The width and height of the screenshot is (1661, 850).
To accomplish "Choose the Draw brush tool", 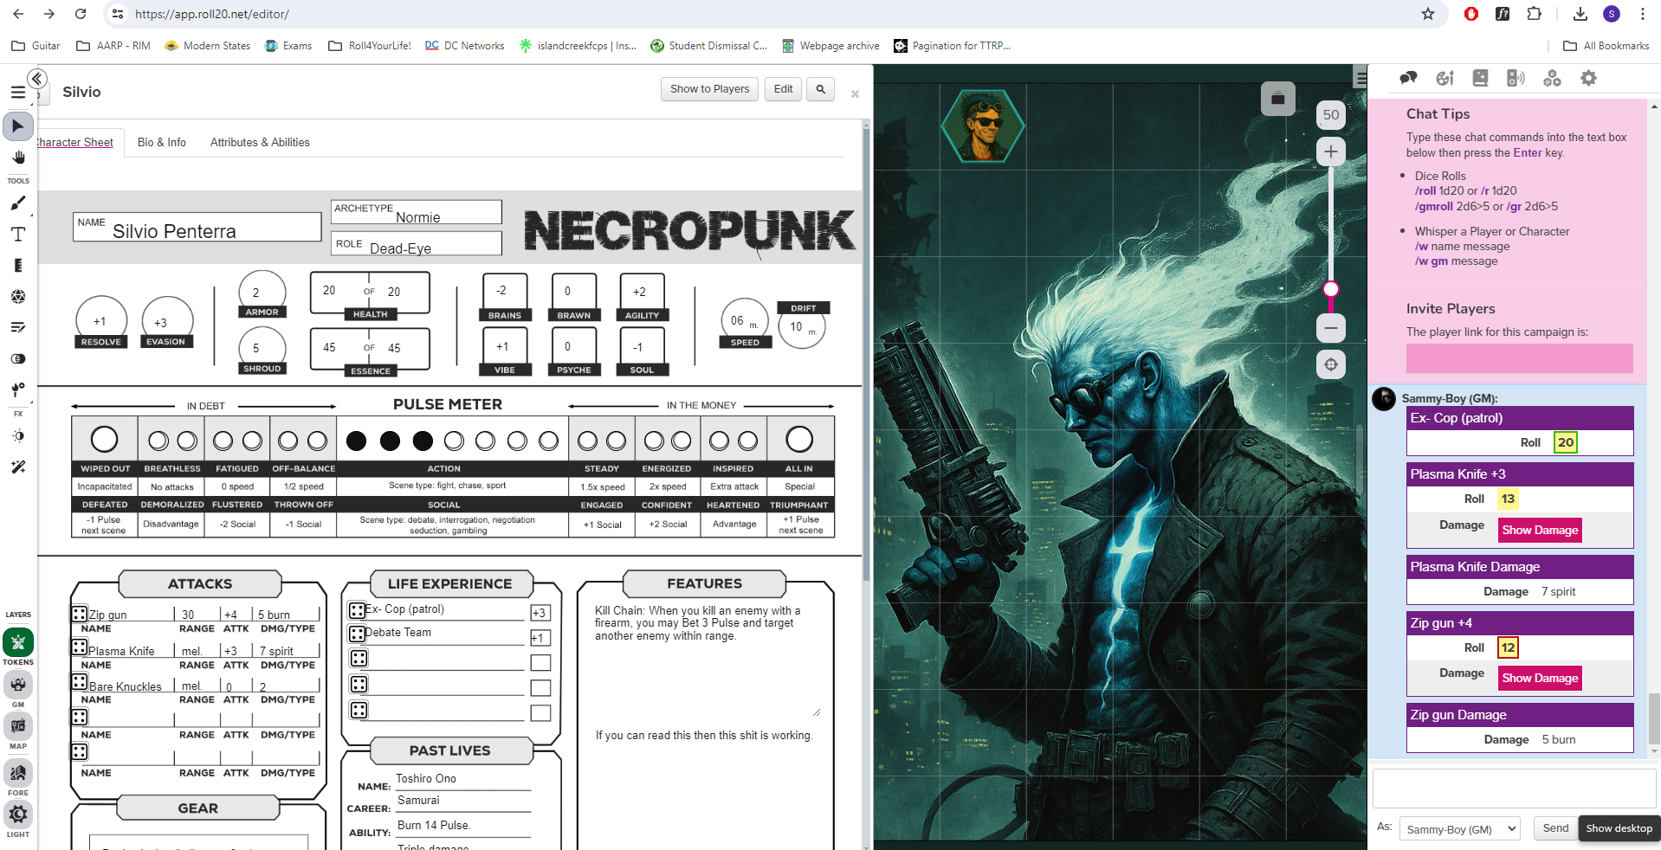I will [x=18, y=203].
